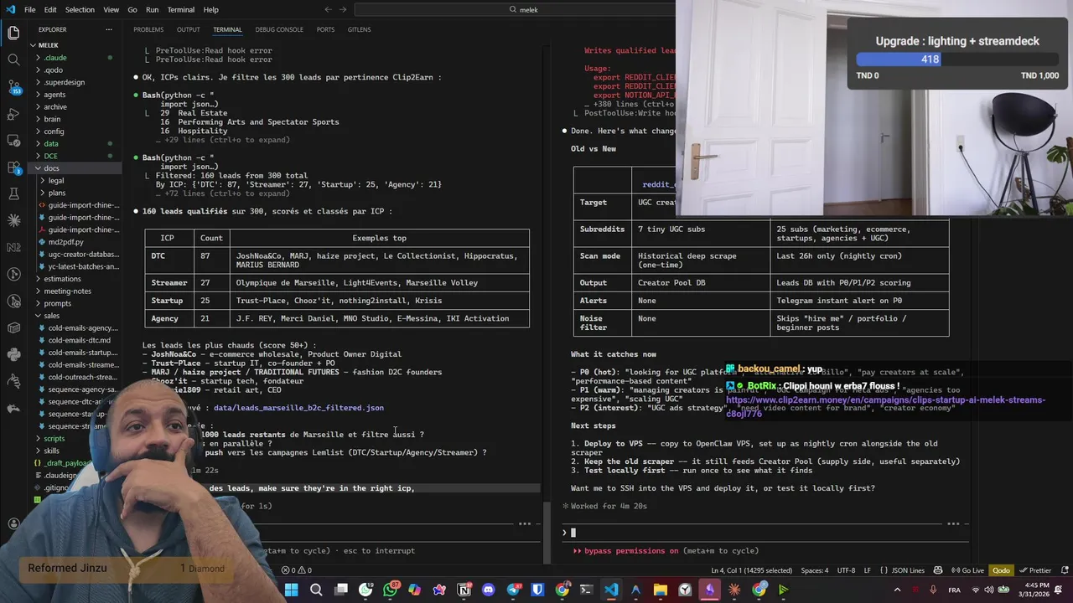Image resolution: width=1073 pixels, height=603 pixels.
Task: Switch to the PROBLEMS panel tab
Action: [x=148, y=29]
